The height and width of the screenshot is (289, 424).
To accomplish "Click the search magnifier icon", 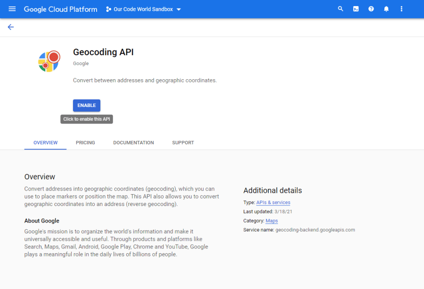I will (x=341, y=9).
